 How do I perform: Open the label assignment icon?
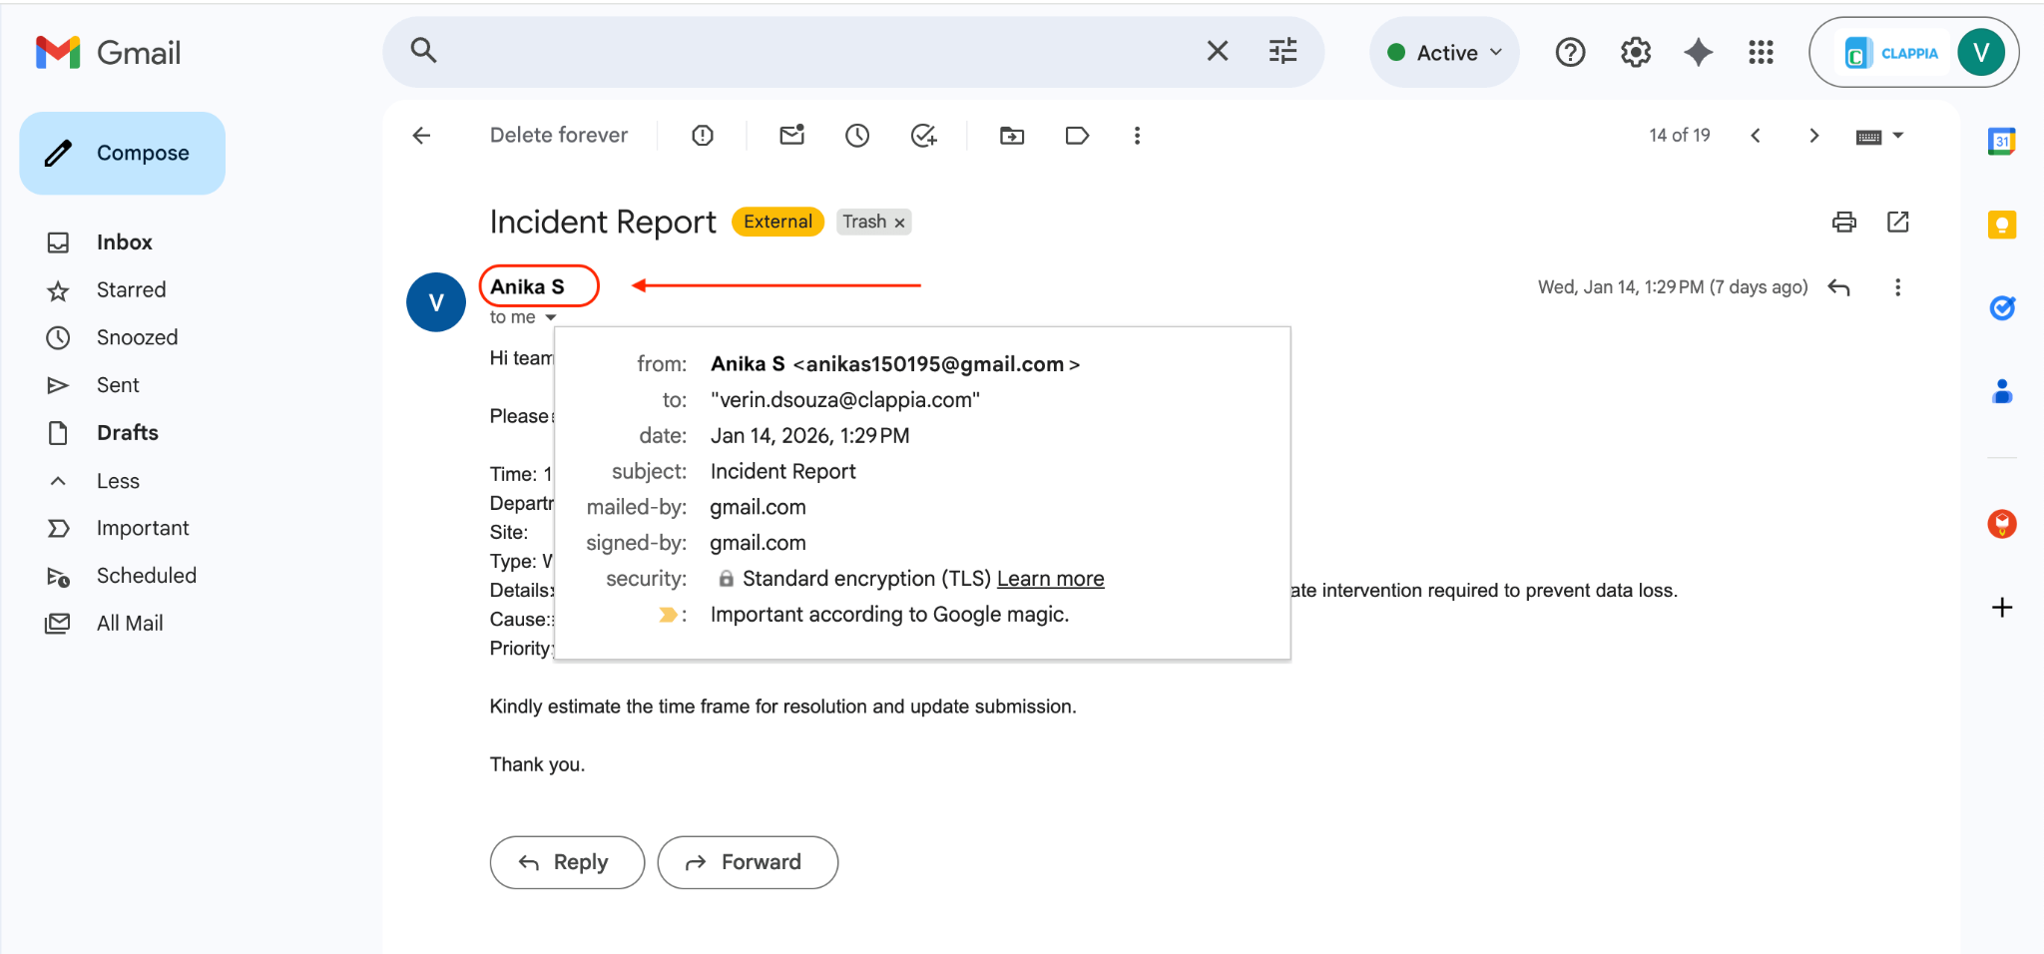tap(1077, 135)
